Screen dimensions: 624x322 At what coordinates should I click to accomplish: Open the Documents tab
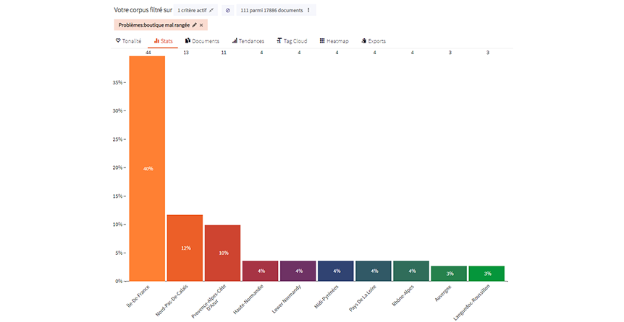[202, 41]
